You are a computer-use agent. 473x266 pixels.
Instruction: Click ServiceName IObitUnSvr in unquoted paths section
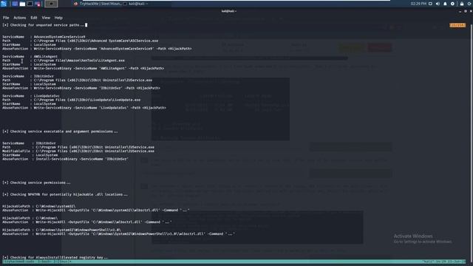point(28,76)
